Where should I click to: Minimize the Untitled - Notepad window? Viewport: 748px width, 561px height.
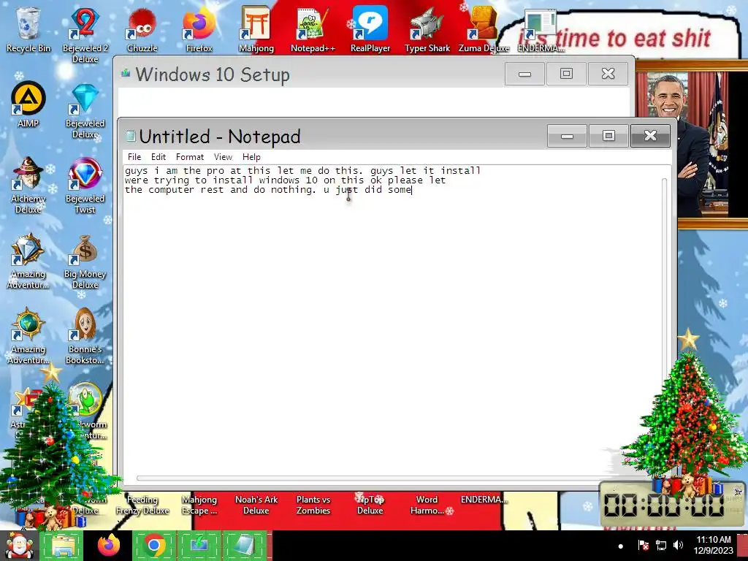[567, 136]
